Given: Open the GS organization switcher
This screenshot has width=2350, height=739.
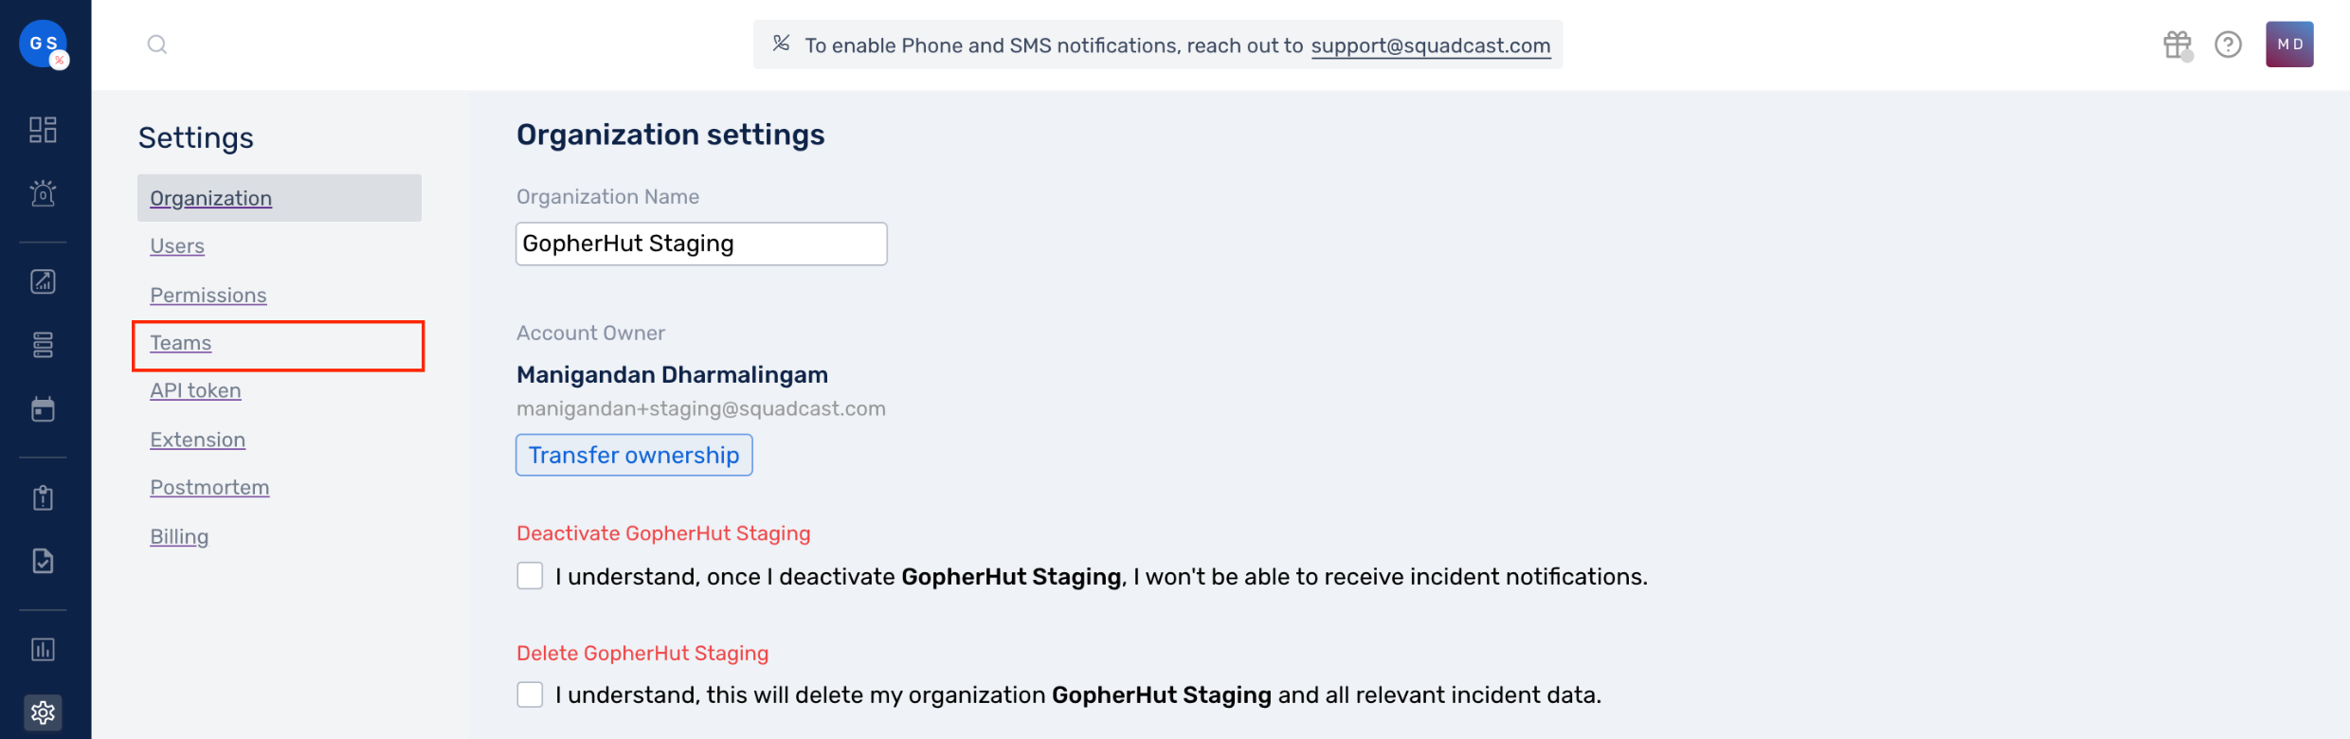Looking at the screenshot, I should [44, 45].
